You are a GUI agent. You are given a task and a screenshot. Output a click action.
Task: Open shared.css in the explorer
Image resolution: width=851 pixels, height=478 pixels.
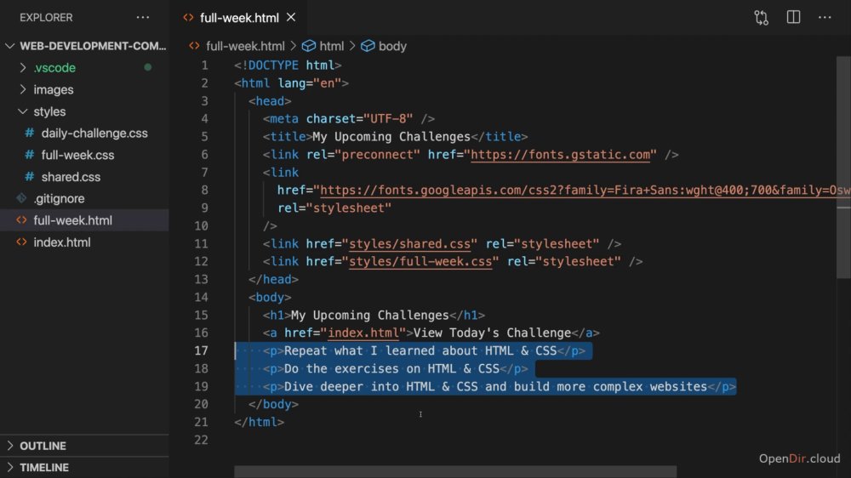tap(71, 176)
